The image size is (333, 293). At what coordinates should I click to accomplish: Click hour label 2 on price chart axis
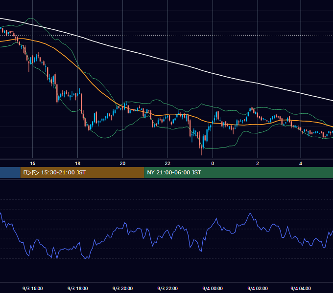point(258,164)
